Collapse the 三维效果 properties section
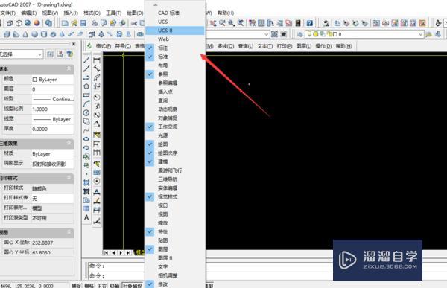This screenshot has width=447, height=288. pyautogui.click(x=69, y=143)
